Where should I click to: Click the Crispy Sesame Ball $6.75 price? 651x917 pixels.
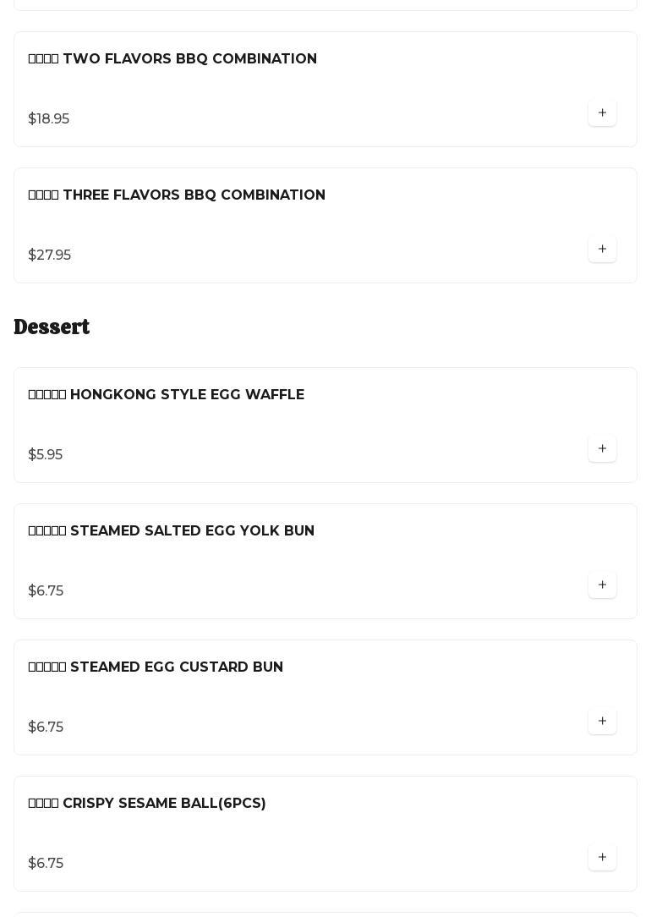click(x=46, y=864)
